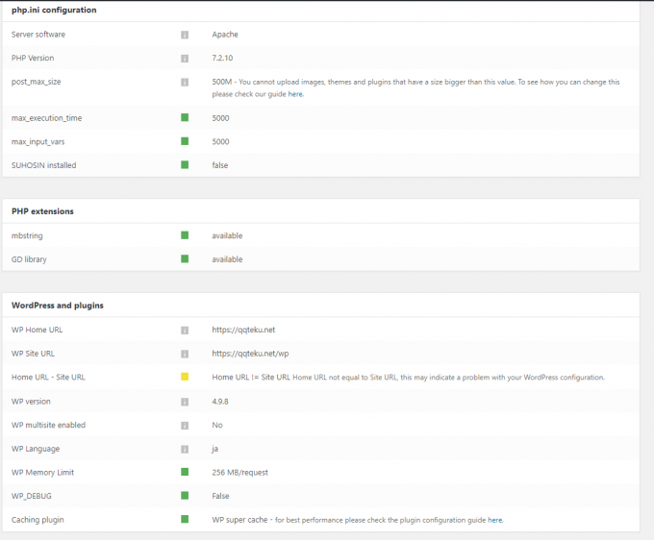Click the 'Apache' server software value
Screen dimensions: 654x540
[x=225, y=35]
